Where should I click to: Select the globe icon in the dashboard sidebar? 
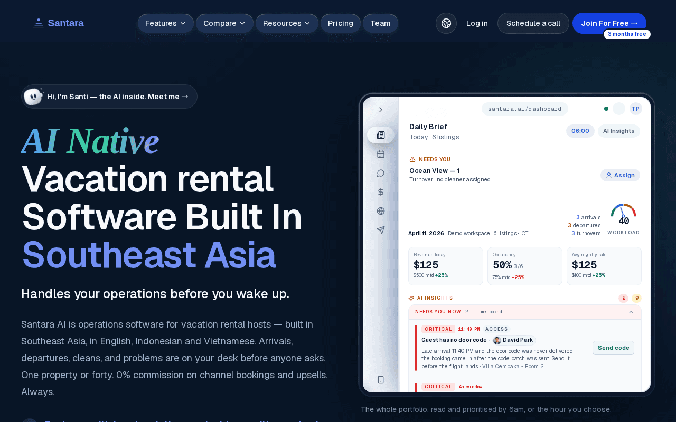[x=381, y=211]
